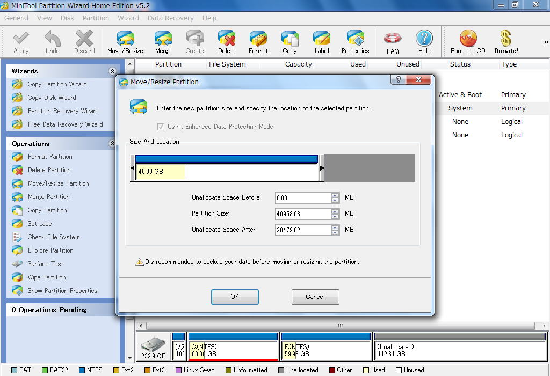Open the General menu
Image resolution: width=550 pixels, height=376 pixels.
click(17, 18)
